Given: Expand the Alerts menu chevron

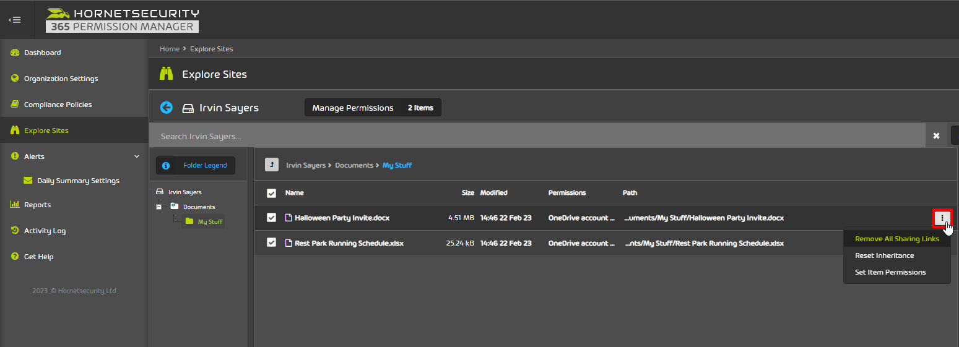Looking at the screenshot, I should click(x=137, y=156).
